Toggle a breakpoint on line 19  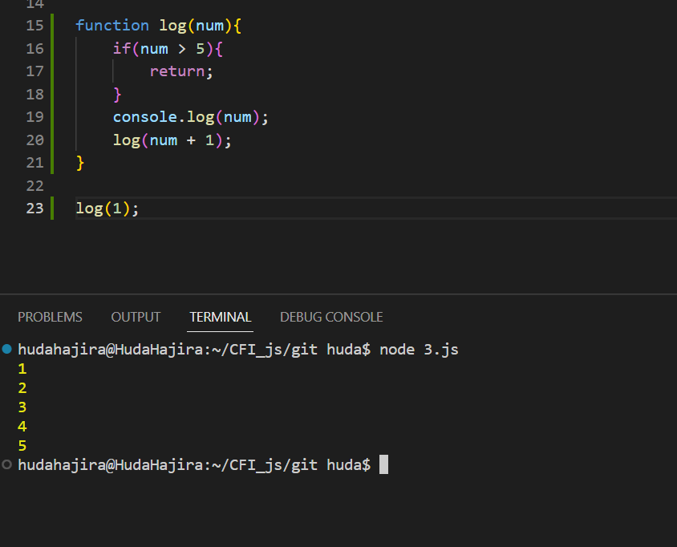pos(14,116)
